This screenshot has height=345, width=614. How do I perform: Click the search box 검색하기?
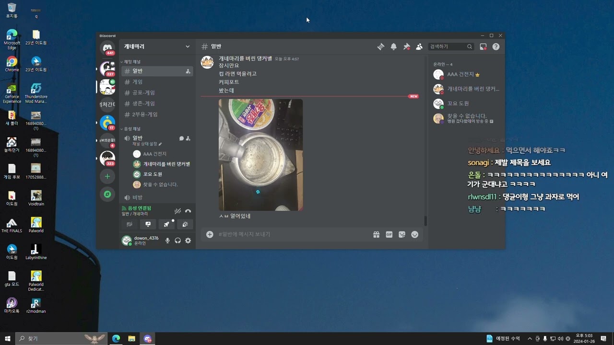pos(451,46)
